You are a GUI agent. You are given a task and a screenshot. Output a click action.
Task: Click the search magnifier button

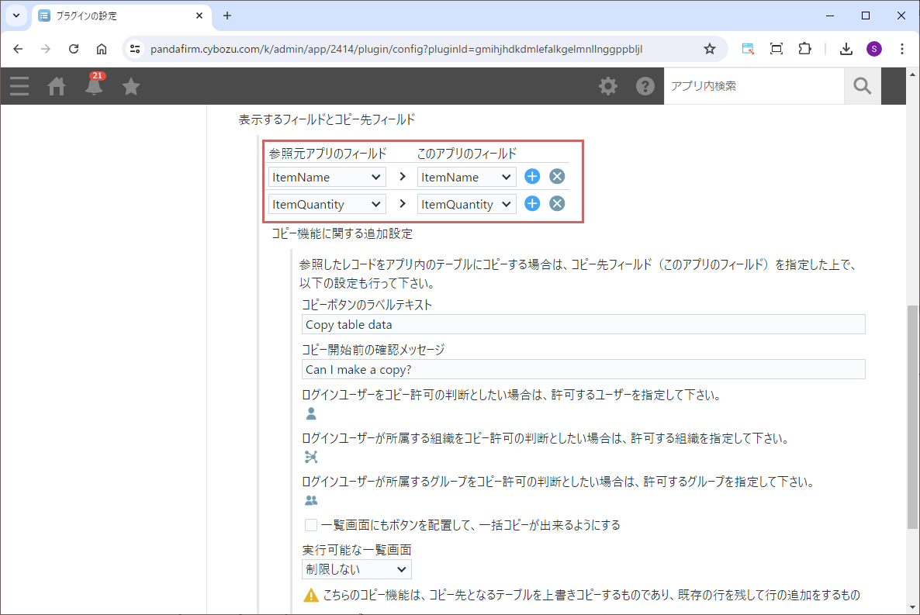point(862,86)
